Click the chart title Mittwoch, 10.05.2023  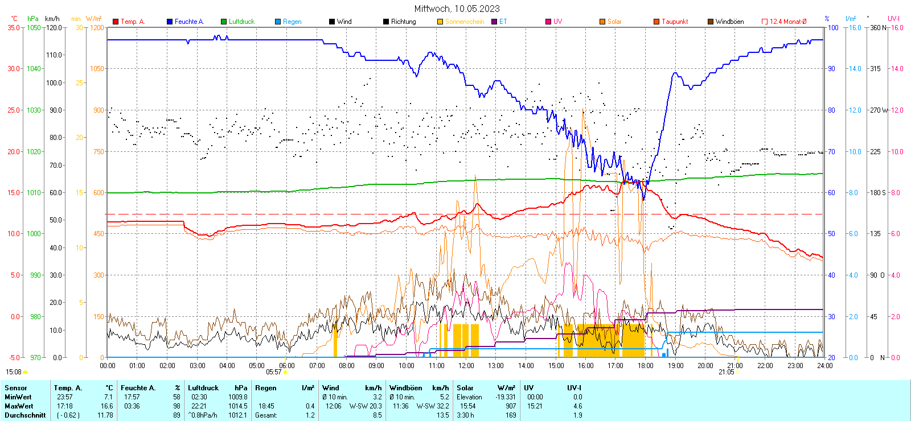(457, 9)
